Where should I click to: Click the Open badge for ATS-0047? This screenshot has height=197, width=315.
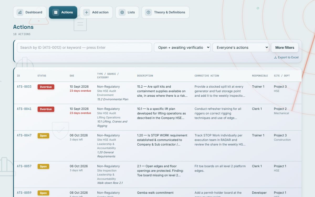[x=43, y=136]
